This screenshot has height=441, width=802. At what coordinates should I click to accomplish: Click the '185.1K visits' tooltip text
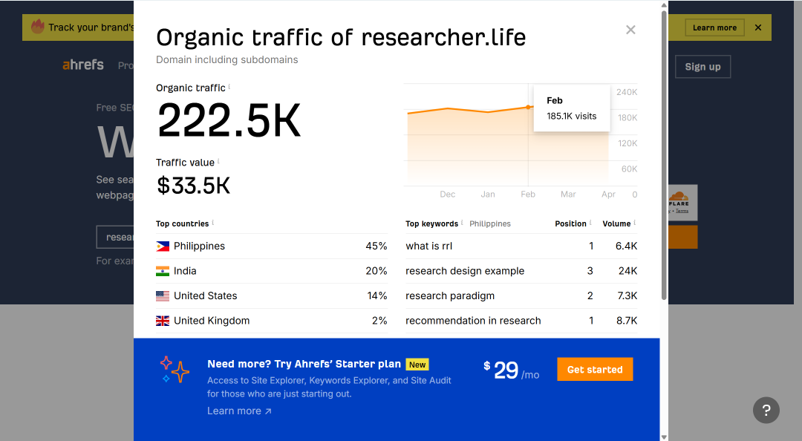[x=571, y=116]
